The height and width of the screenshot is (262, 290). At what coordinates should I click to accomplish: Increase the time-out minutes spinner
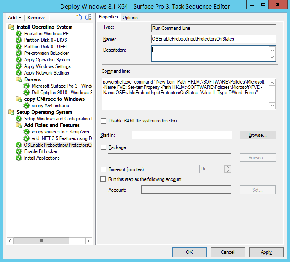[228, 167]
